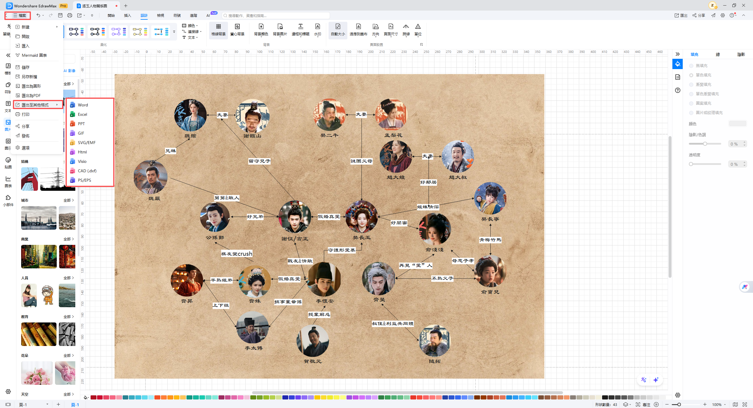Click the watermark (水印) icon
The width and height of the screenshot is (753, 408).
(317, 27)
